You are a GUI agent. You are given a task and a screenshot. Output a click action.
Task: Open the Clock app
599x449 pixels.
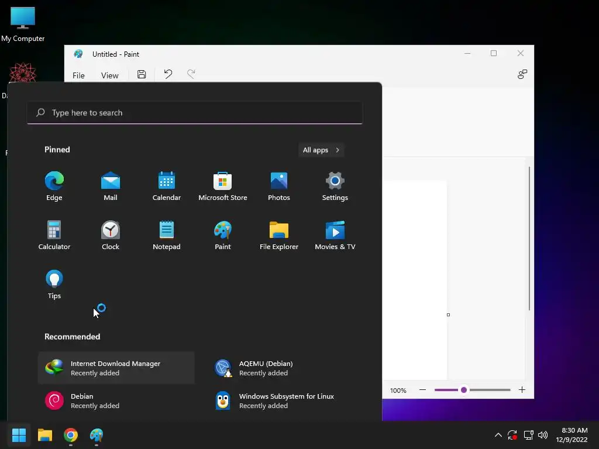(111, 236)
